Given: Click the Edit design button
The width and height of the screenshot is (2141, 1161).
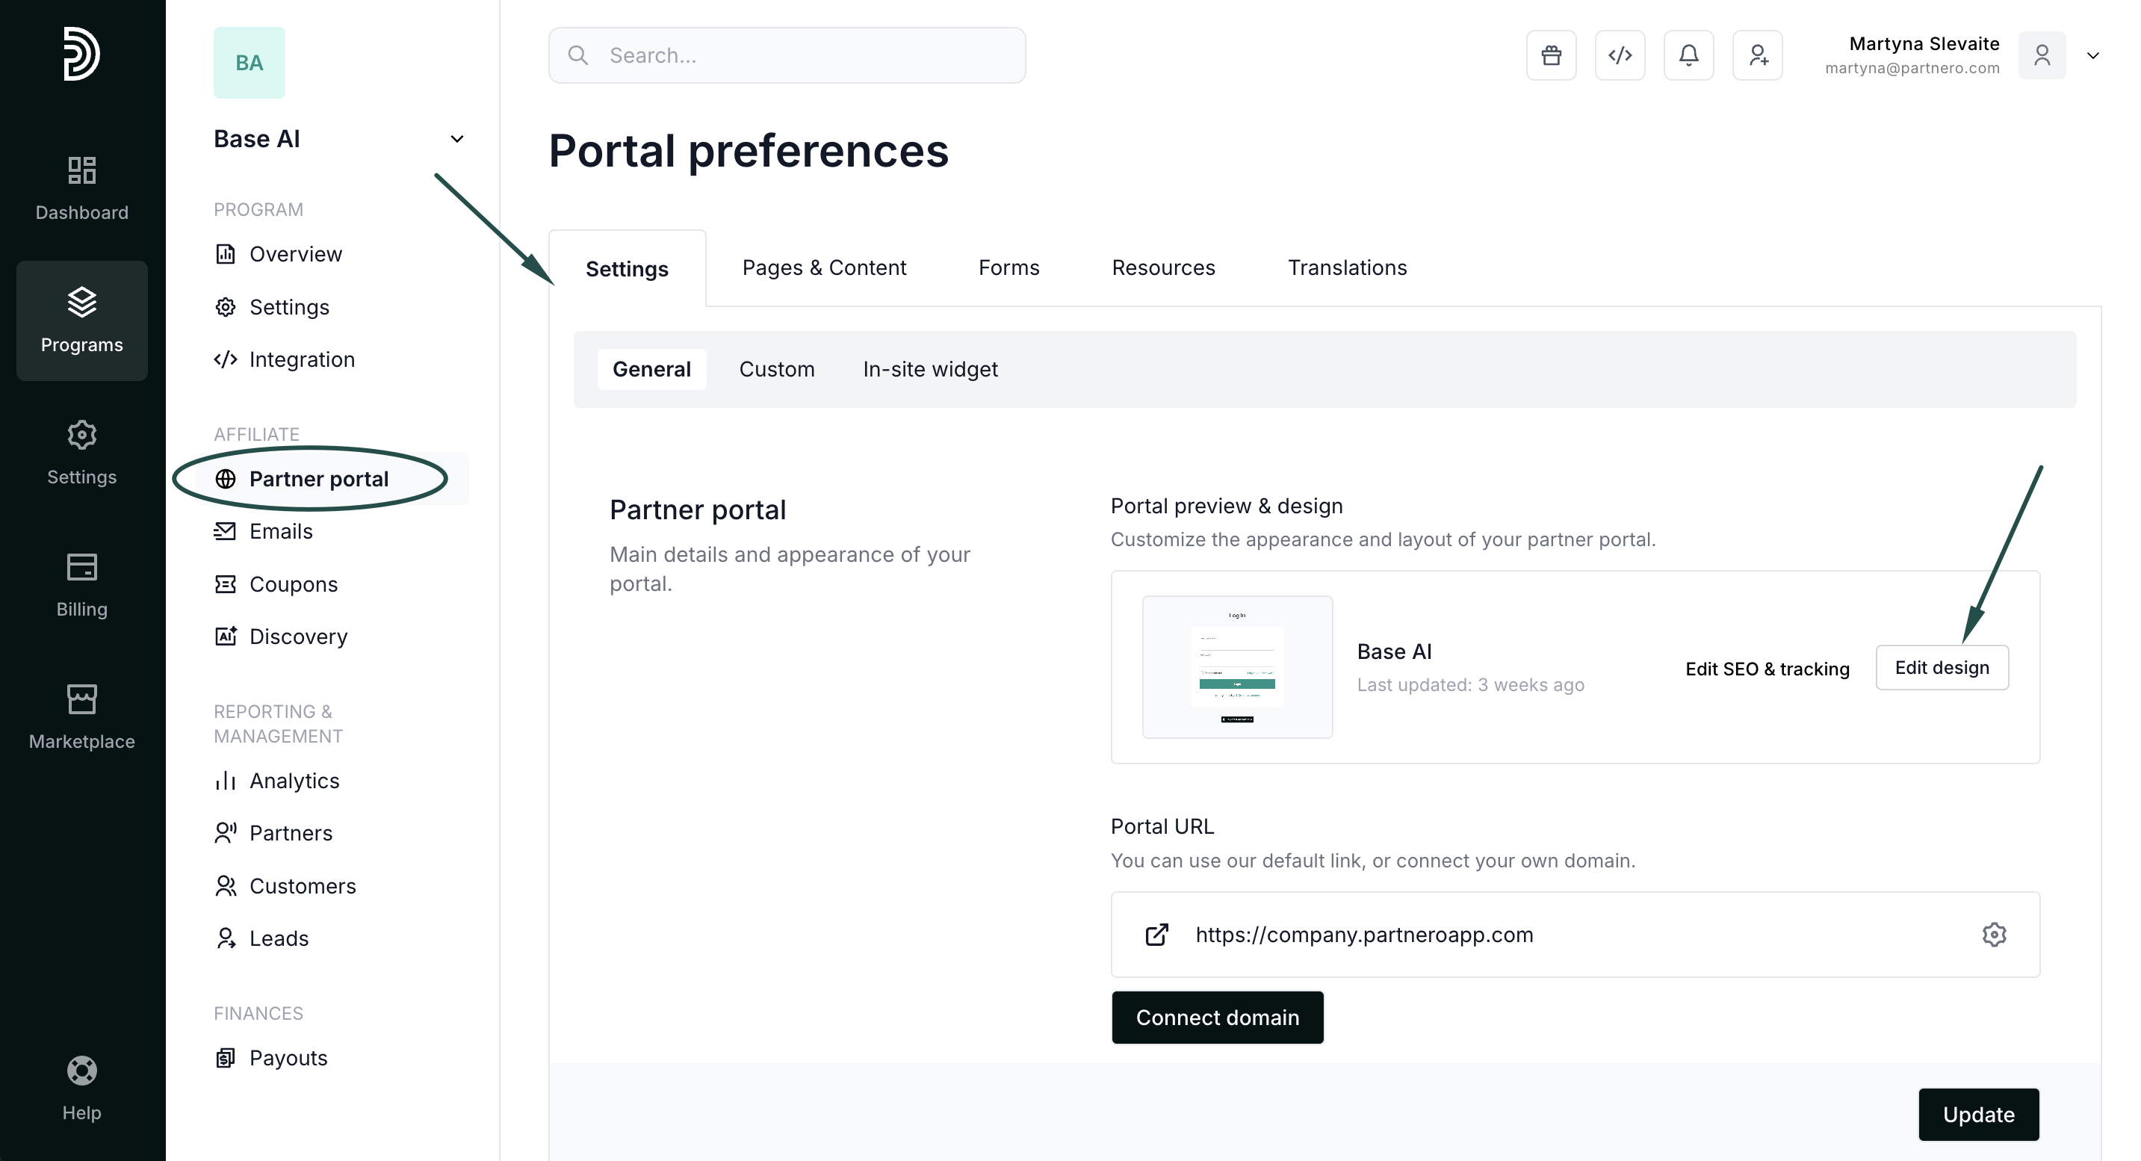Looking at the screenshot, I should coord(1942,667).
